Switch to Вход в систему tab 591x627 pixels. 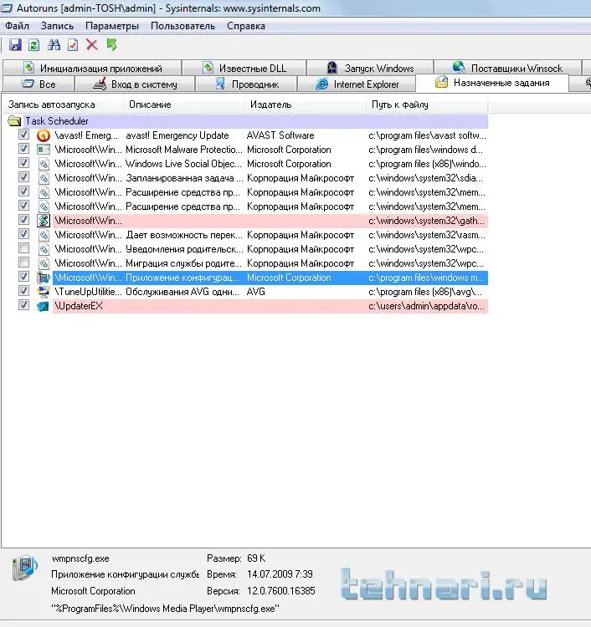[x=135, y=84]
